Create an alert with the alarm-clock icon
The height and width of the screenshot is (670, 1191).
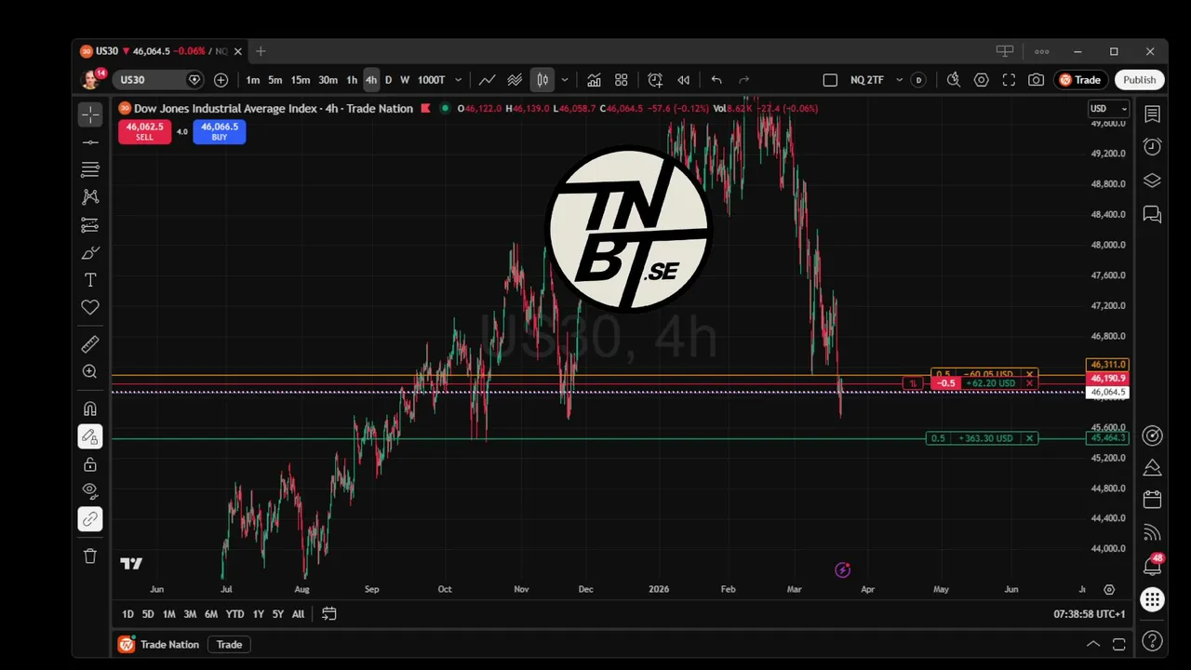point(655,80)
